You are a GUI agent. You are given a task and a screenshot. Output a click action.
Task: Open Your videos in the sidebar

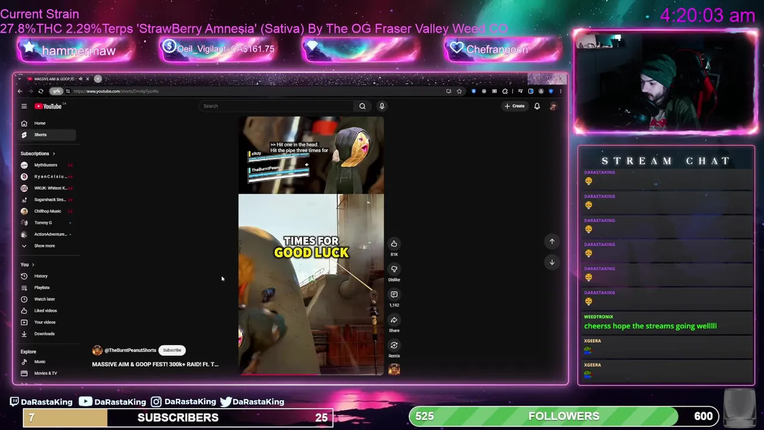(48, 322)
